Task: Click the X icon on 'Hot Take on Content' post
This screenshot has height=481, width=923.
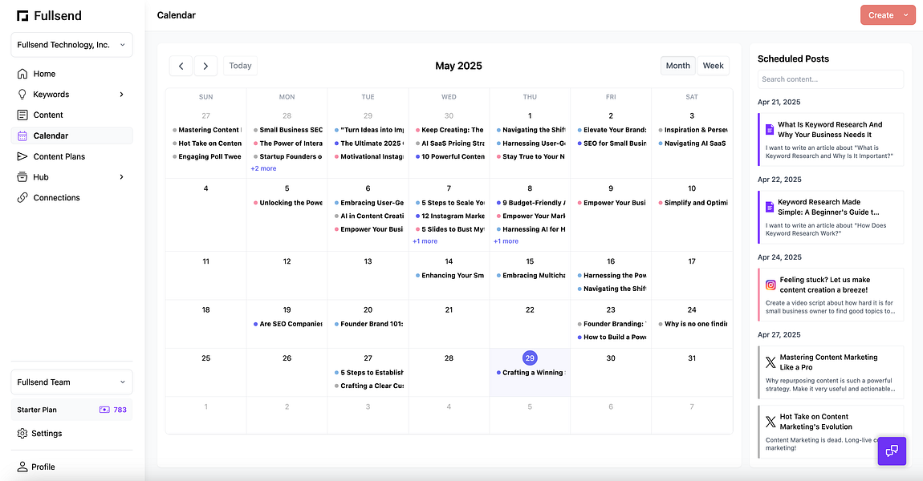Action: click(x=771, y=422)
